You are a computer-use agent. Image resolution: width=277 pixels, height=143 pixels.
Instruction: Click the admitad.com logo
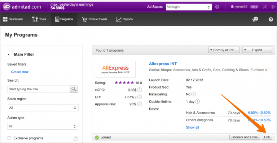[x=22, y=7]
